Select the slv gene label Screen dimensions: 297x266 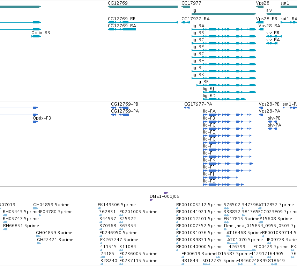269,10
